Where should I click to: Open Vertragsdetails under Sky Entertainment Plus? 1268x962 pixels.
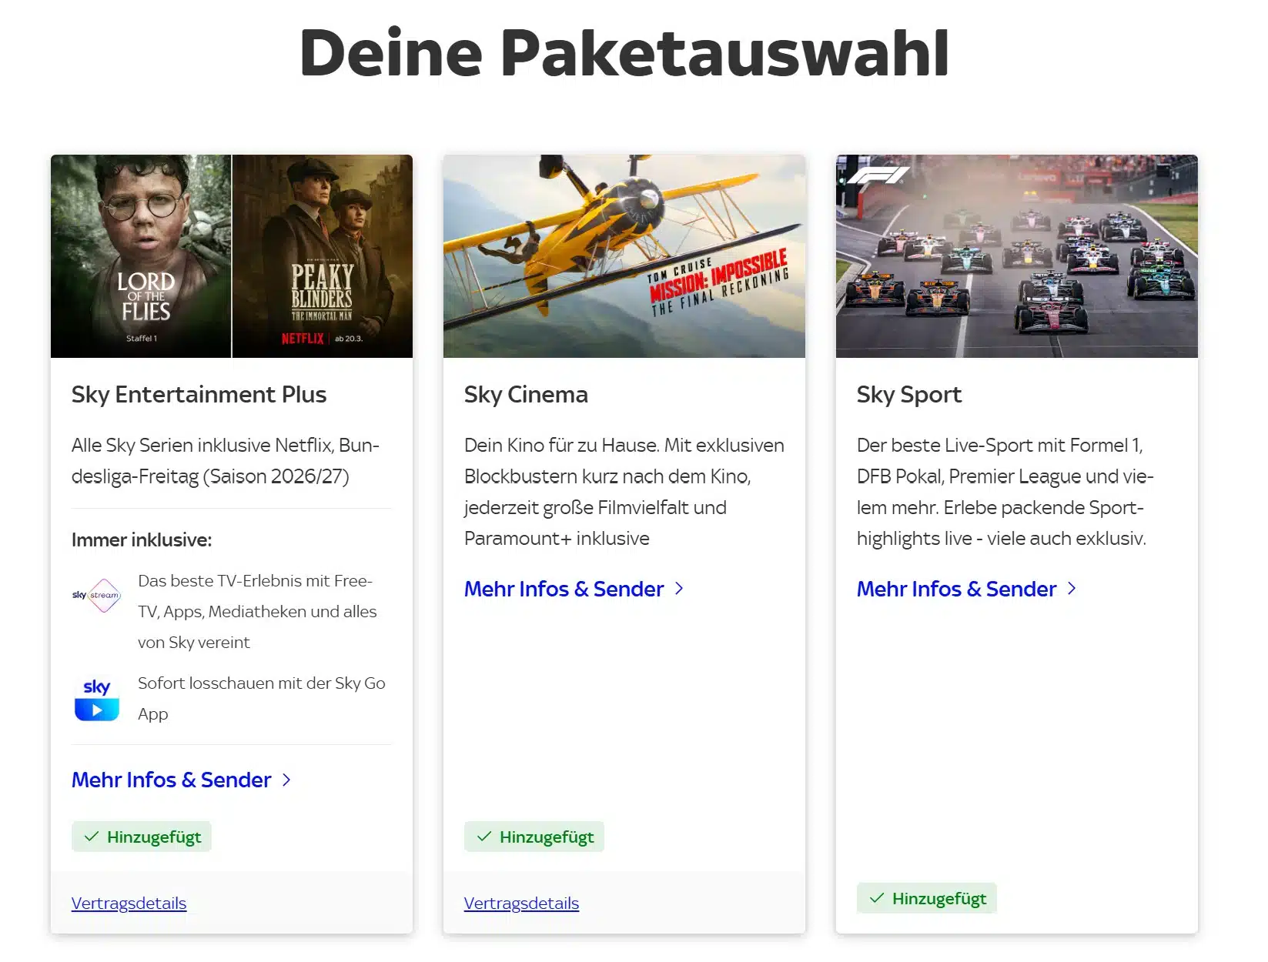[129, 904]
